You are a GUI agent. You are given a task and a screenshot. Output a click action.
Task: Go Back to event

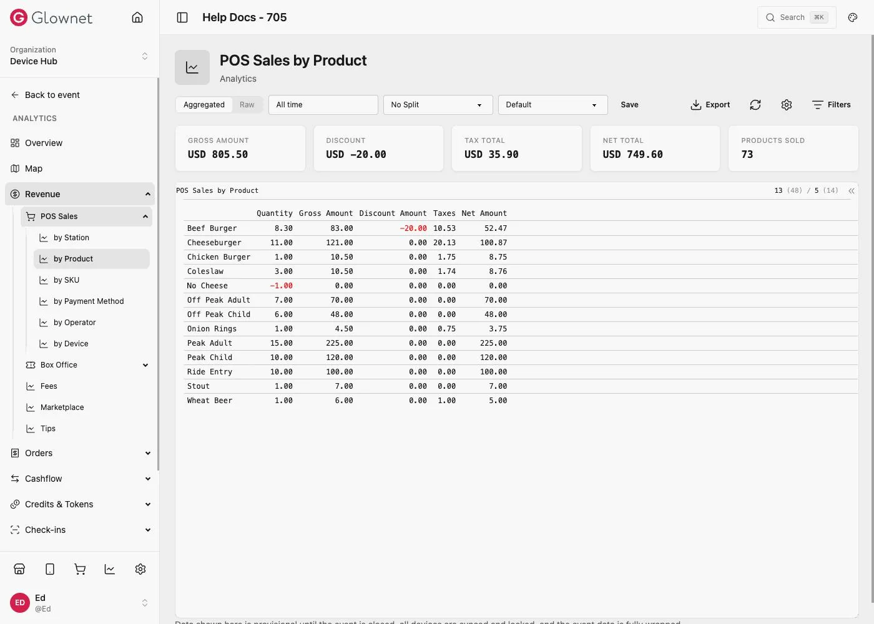tap(45, 95)
